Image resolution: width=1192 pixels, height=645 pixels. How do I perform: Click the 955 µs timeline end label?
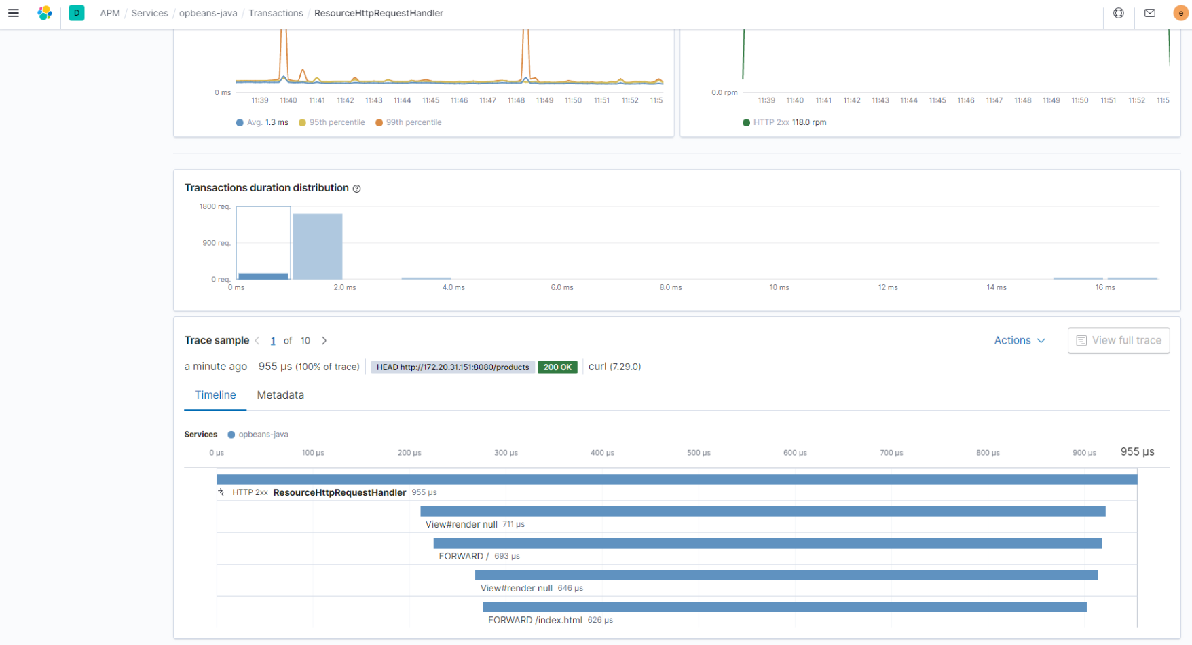(x=1137, y=451)
